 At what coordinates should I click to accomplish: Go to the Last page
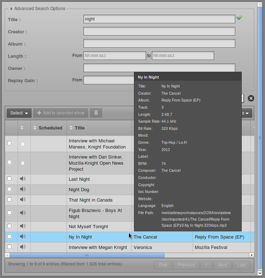(241, 265)
